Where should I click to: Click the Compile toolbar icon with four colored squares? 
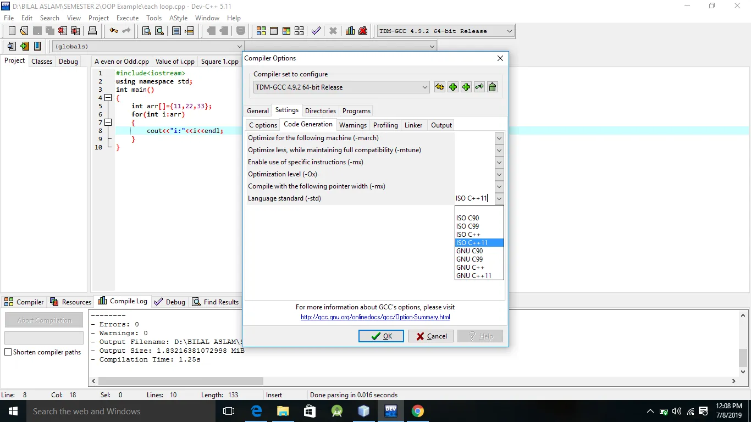[261, 31]
